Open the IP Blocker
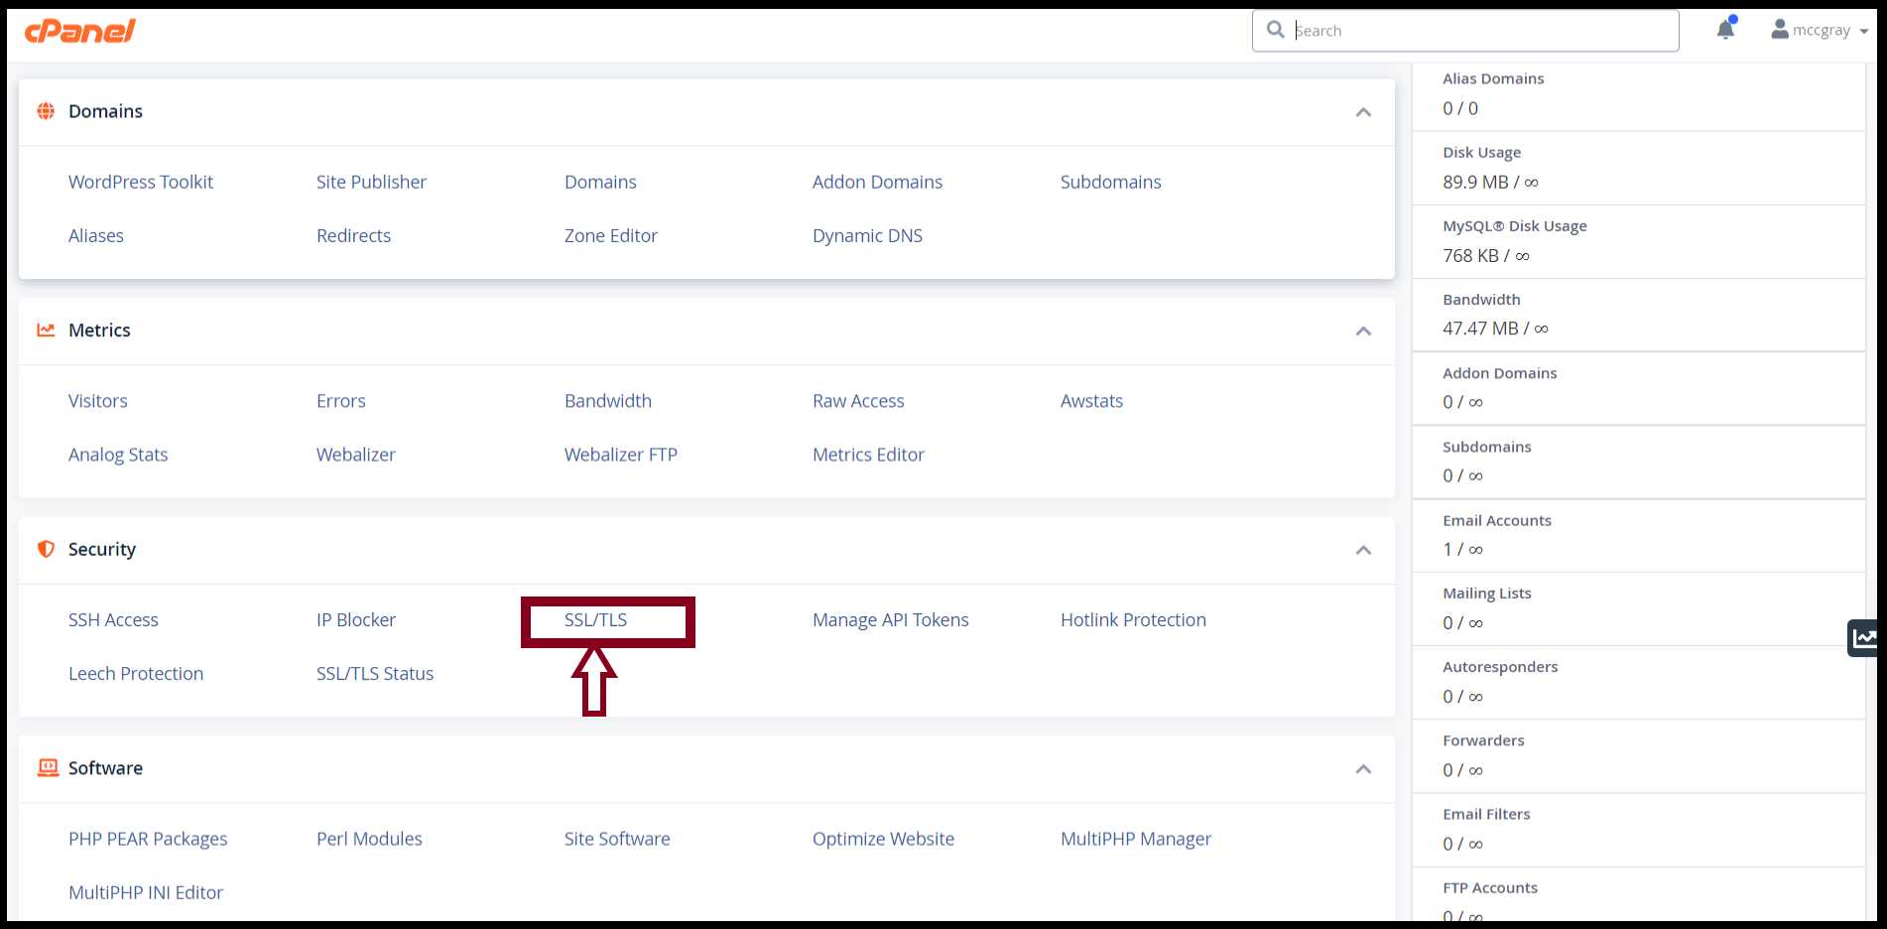The height and width of the screenshot is (929, 1887). tap(356, 618)
